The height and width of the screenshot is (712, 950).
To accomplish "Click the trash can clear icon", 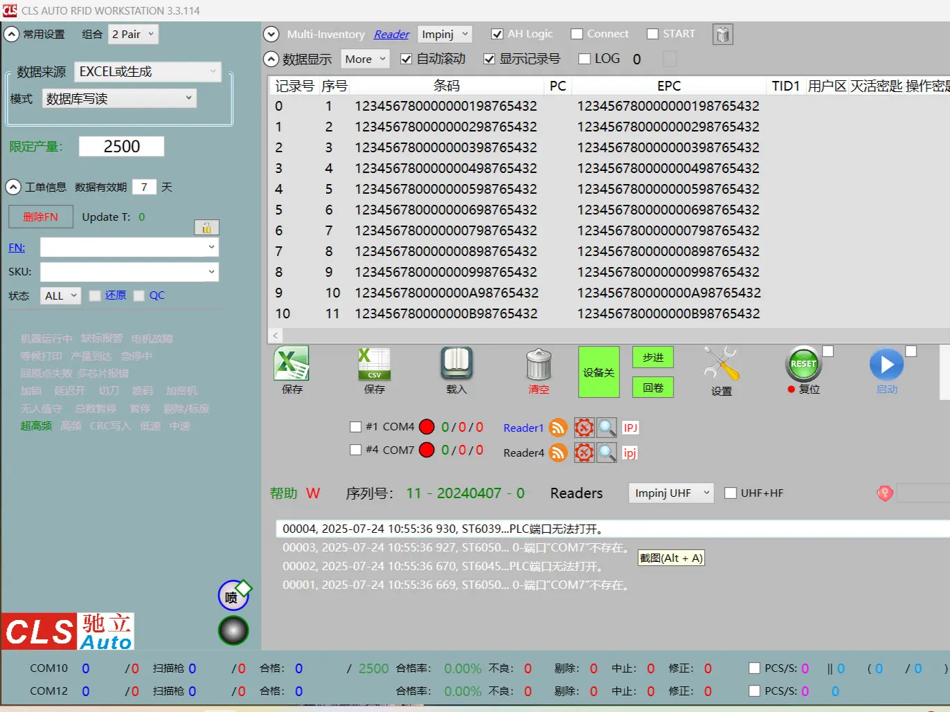I will (x=539, y=364).
